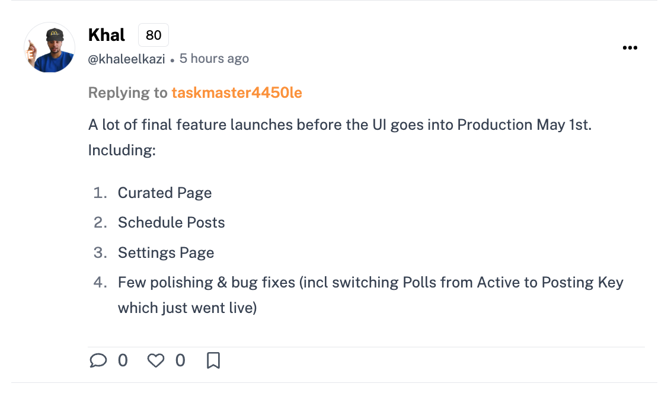Open the three-dot more options menu
Image resolution: width=671 pixels, height=409 pixels.
[630, 47]
